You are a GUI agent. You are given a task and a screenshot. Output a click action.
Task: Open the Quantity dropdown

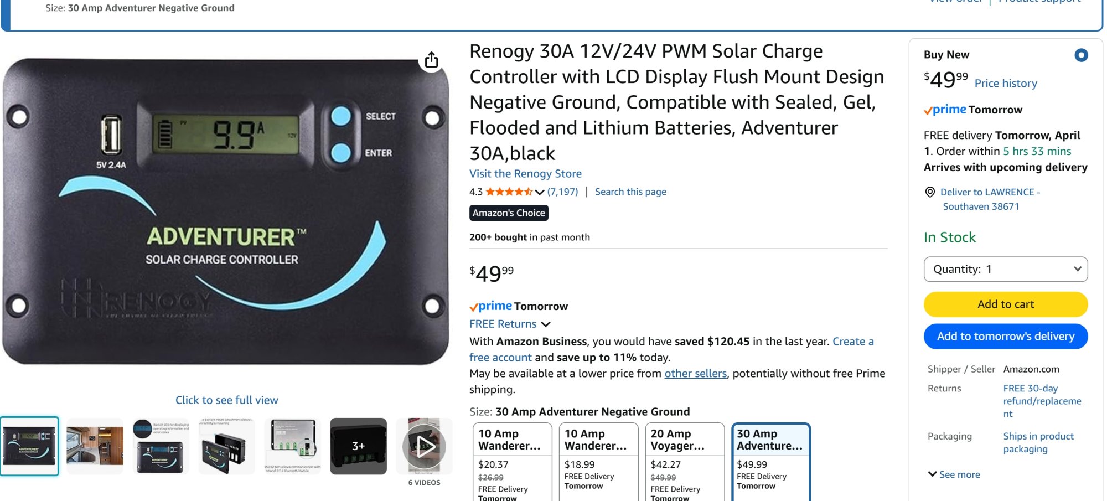coord(1005,270)
